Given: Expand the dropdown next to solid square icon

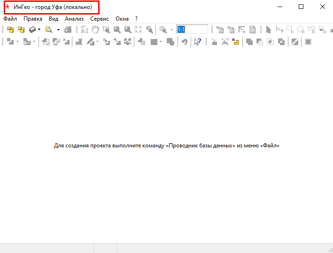Looking at the screenshot, I should click(161, 42).
